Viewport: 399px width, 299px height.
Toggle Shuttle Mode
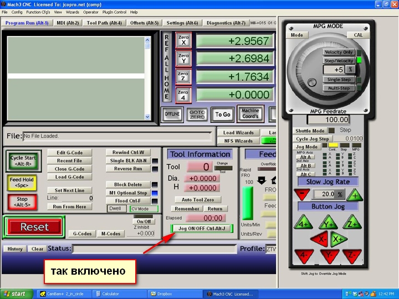pos(310,131)
